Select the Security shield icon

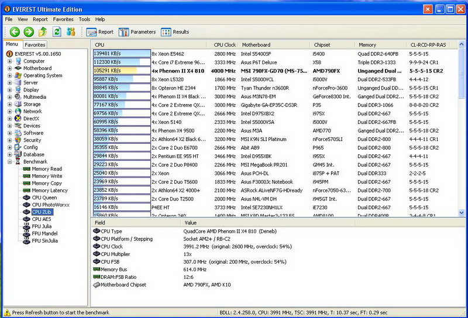[18, 140]
